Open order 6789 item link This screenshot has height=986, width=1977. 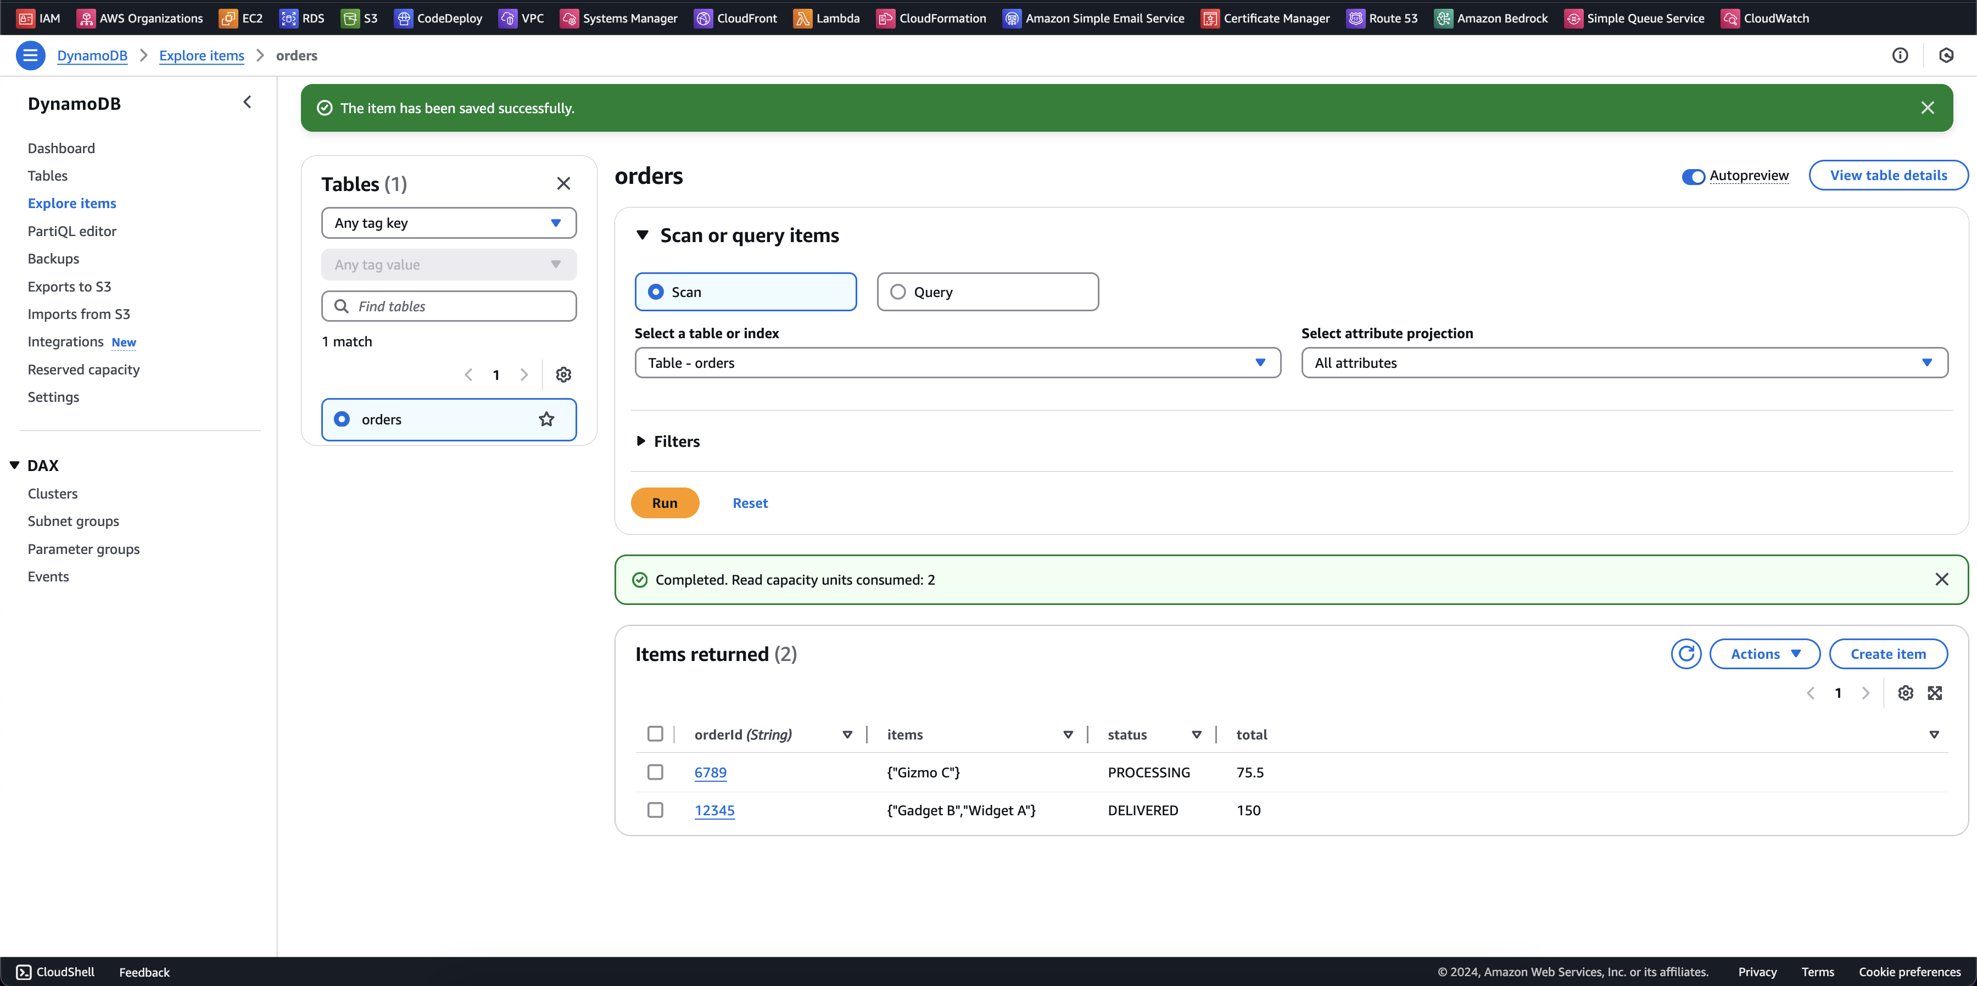[x=710, y=772]
